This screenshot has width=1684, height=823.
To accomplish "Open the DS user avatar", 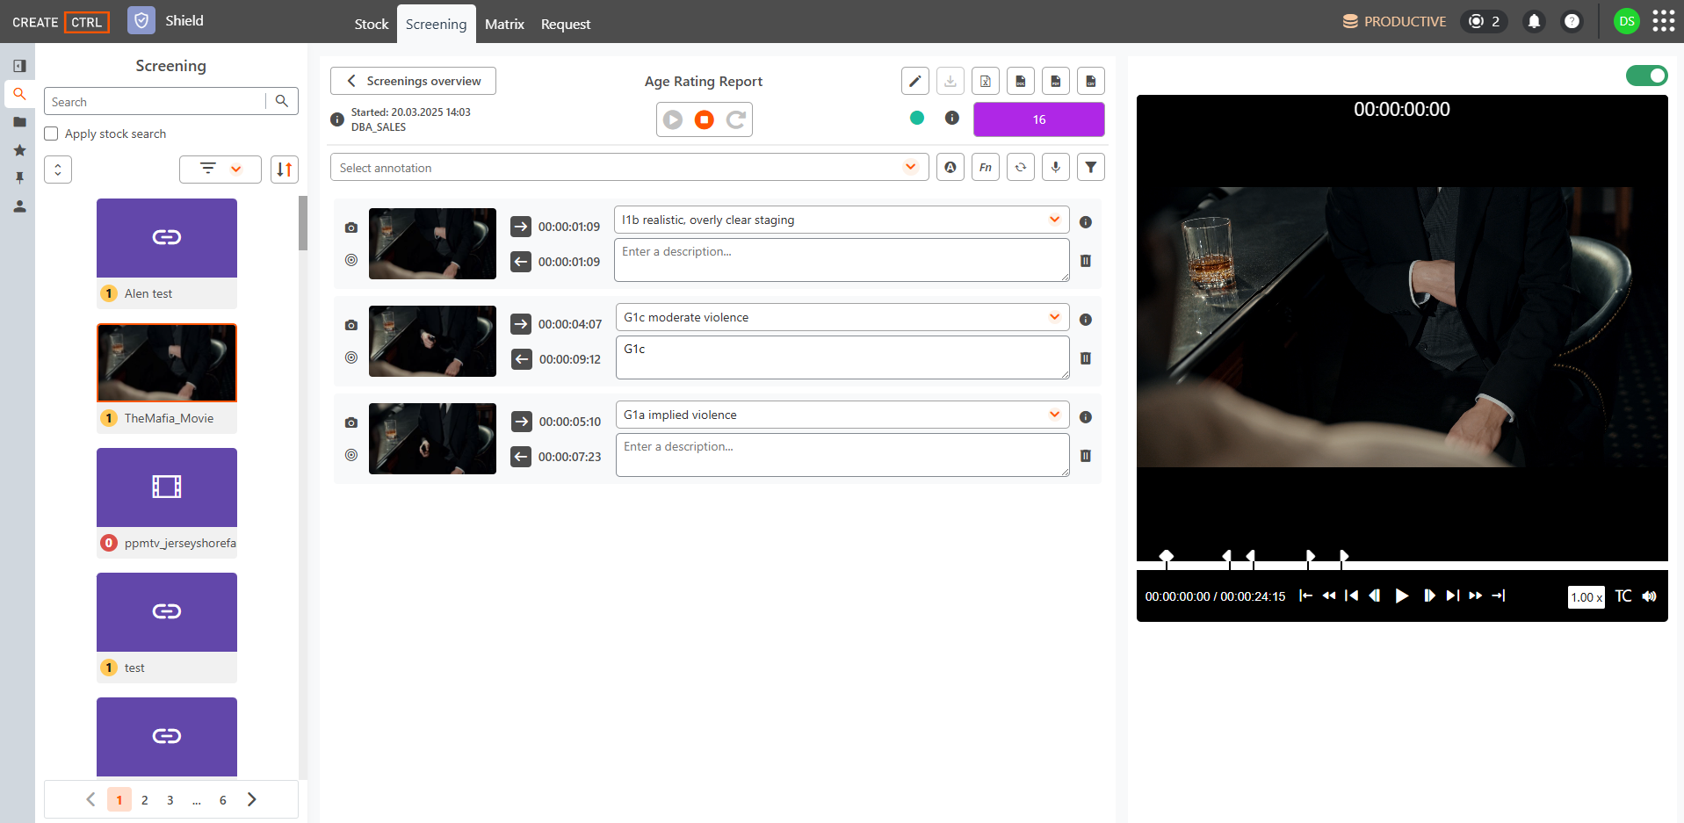I will [x=1627, y=21].
